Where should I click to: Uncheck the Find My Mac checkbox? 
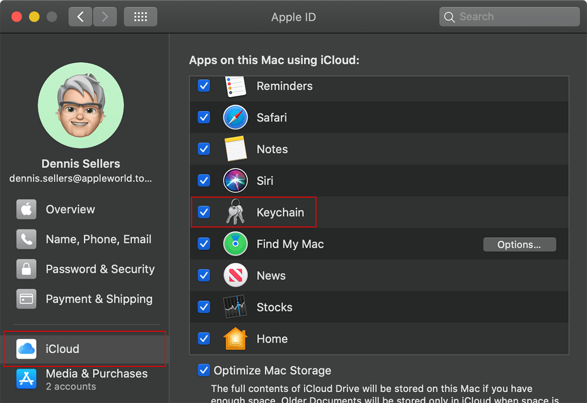[x=203, y=244]
